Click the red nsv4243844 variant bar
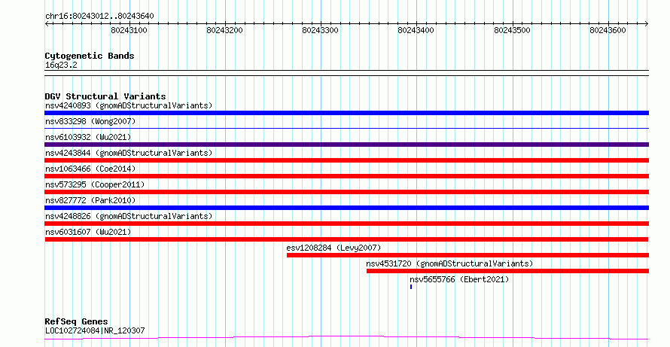 [346, 160]
